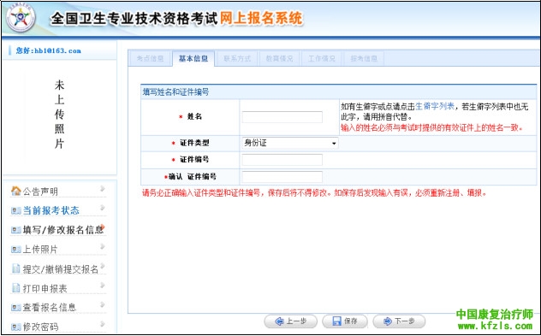This screenshot has width=541, height=336.
Task: Click the arrow at right of 上传照片
Action: coord(103,246)
